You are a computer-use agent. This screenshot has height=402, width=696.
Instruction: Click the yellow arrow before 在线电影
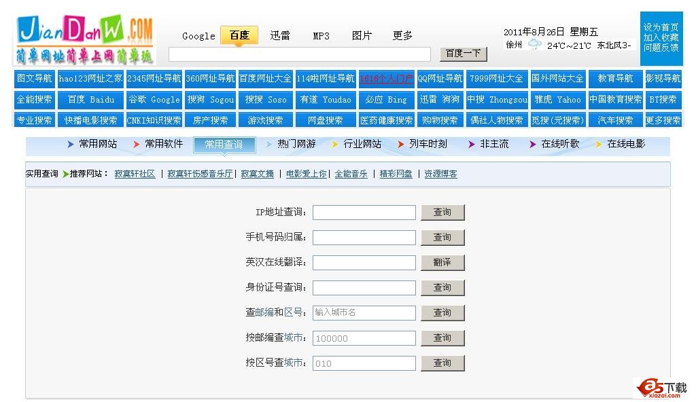coord(598,144)
